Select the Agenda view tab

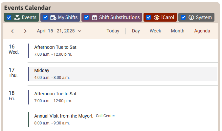202,31
